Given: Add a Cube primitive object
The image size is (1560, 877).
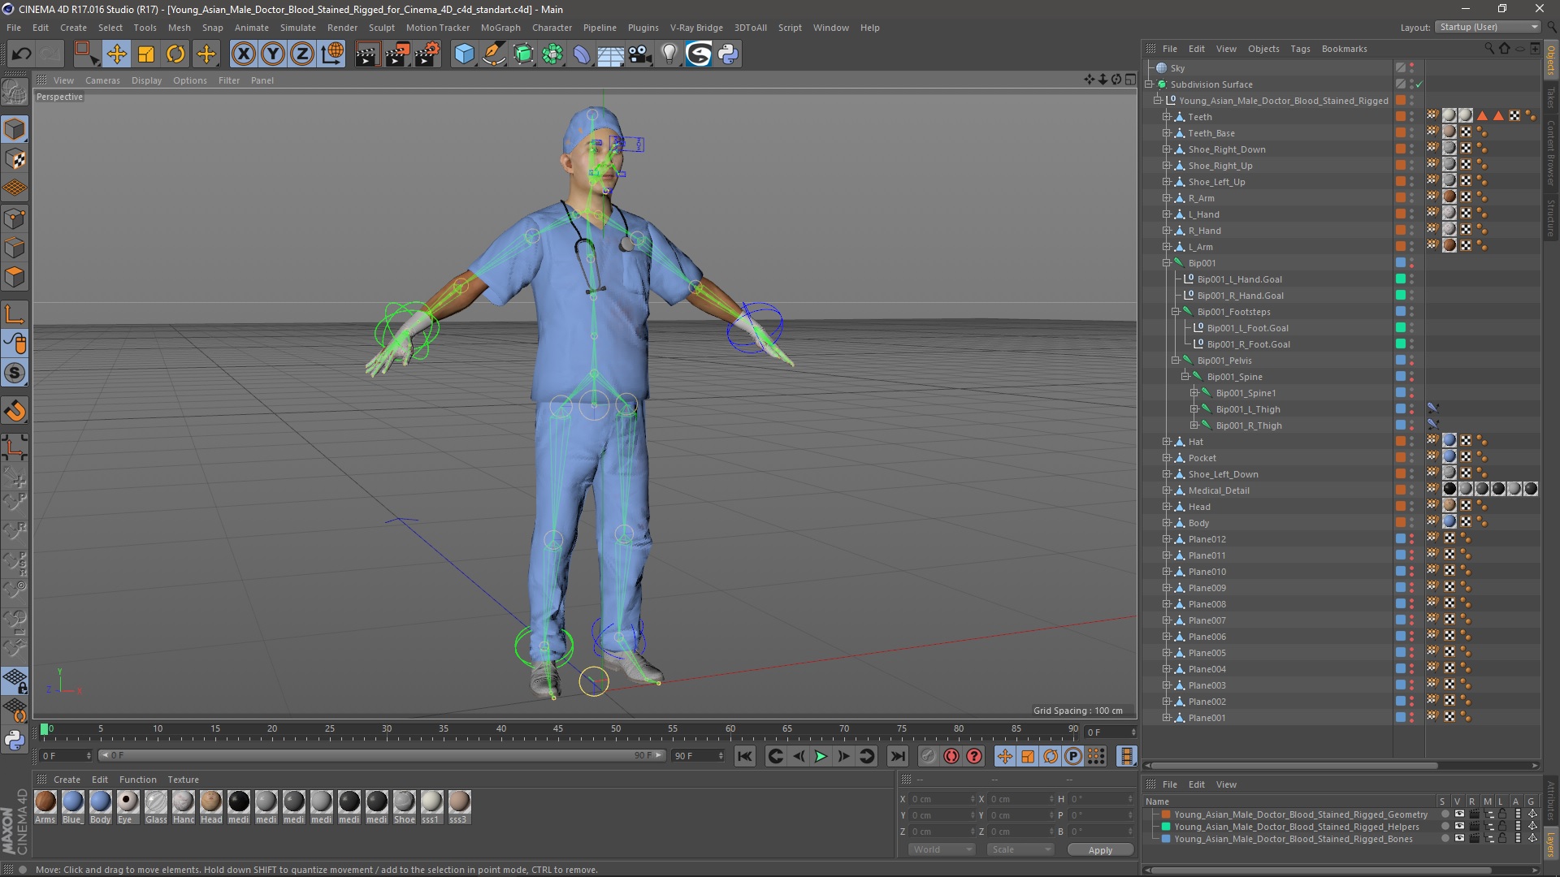Looking at the screenshot, I should pyautogui.click(x=464, y=54).
